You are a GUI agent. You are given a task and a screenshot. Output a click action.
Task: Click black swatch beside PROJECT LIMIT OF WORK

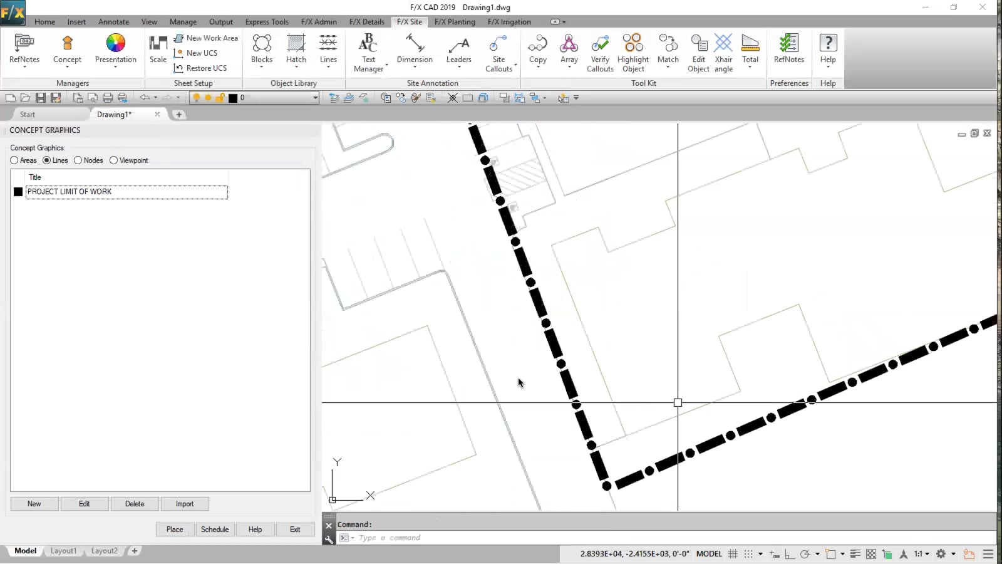[18, 192]
